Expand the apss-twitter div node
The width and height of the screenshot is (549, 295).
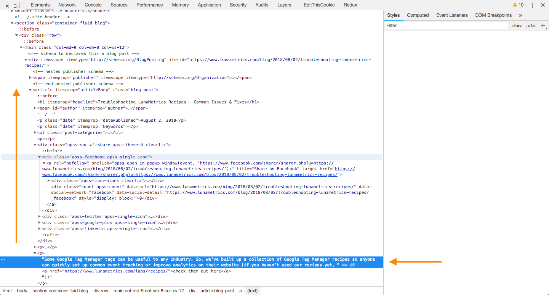pos(39,217)
